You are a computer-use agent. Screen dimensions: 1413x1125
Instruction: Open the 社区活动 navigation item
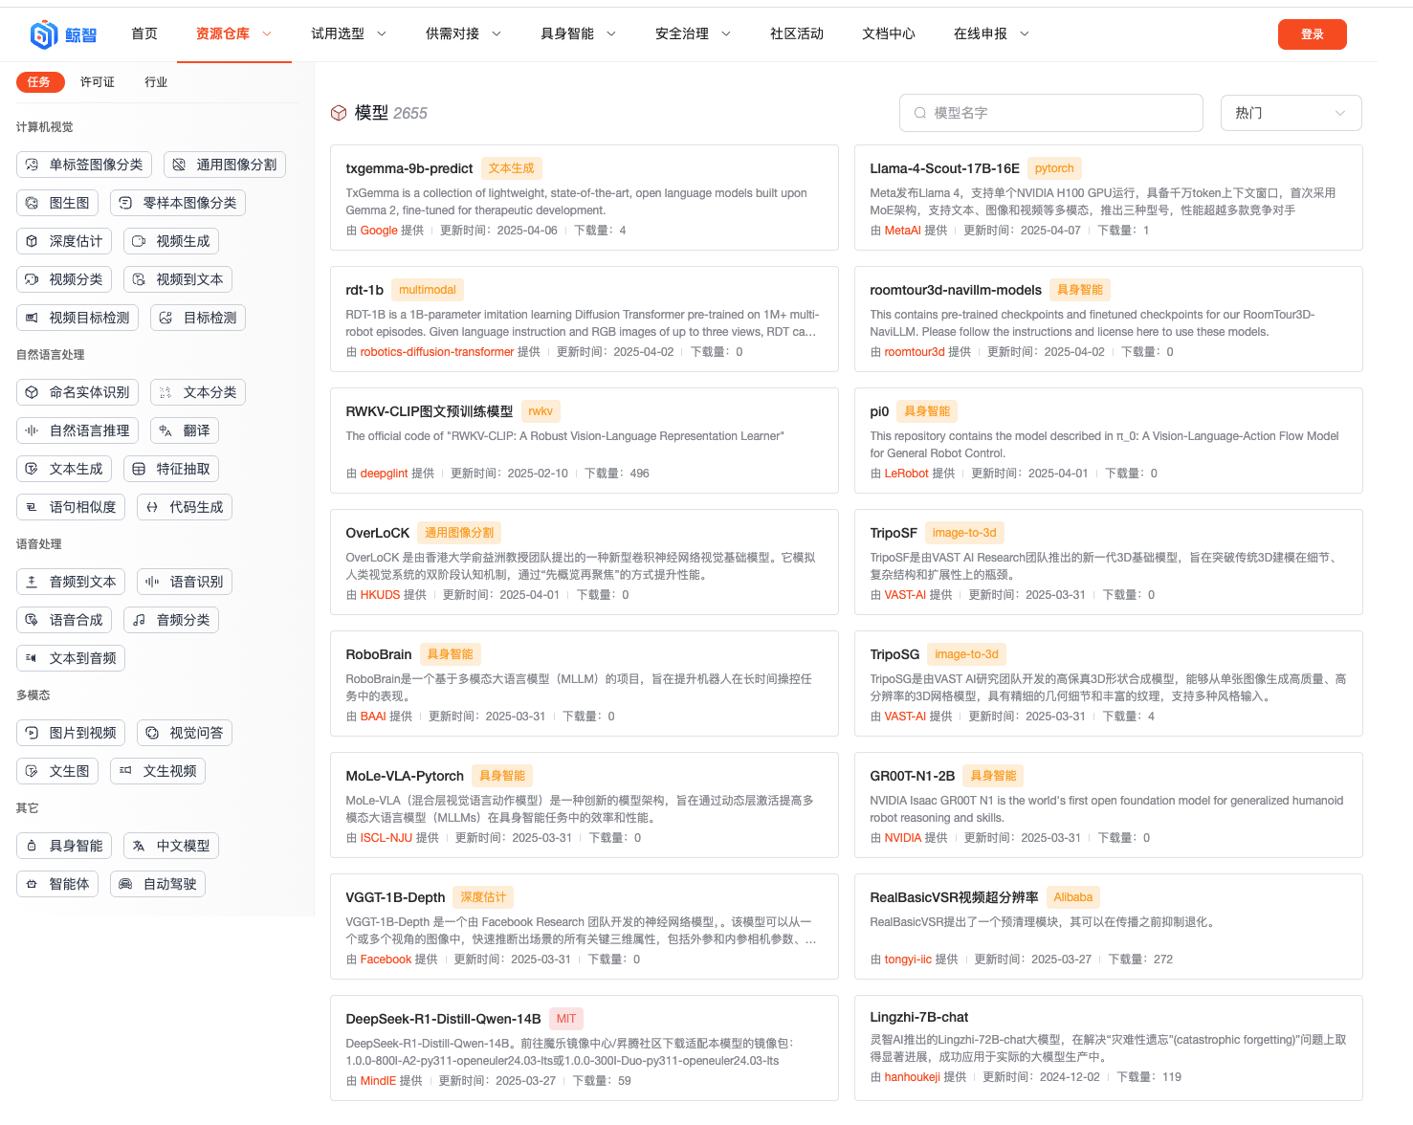click(x=797, y=33)
